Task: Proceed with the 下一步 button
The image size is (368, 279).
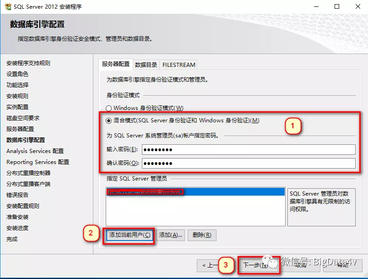Action: [x=259, y=265]
